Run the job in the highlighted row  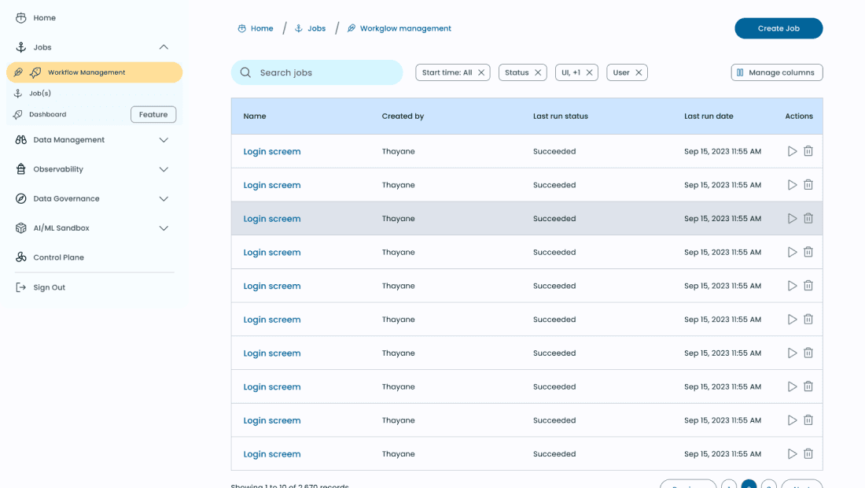792,219
